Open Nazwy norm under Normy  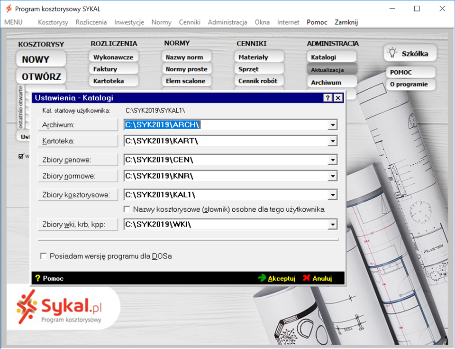(x=187, y=57)
